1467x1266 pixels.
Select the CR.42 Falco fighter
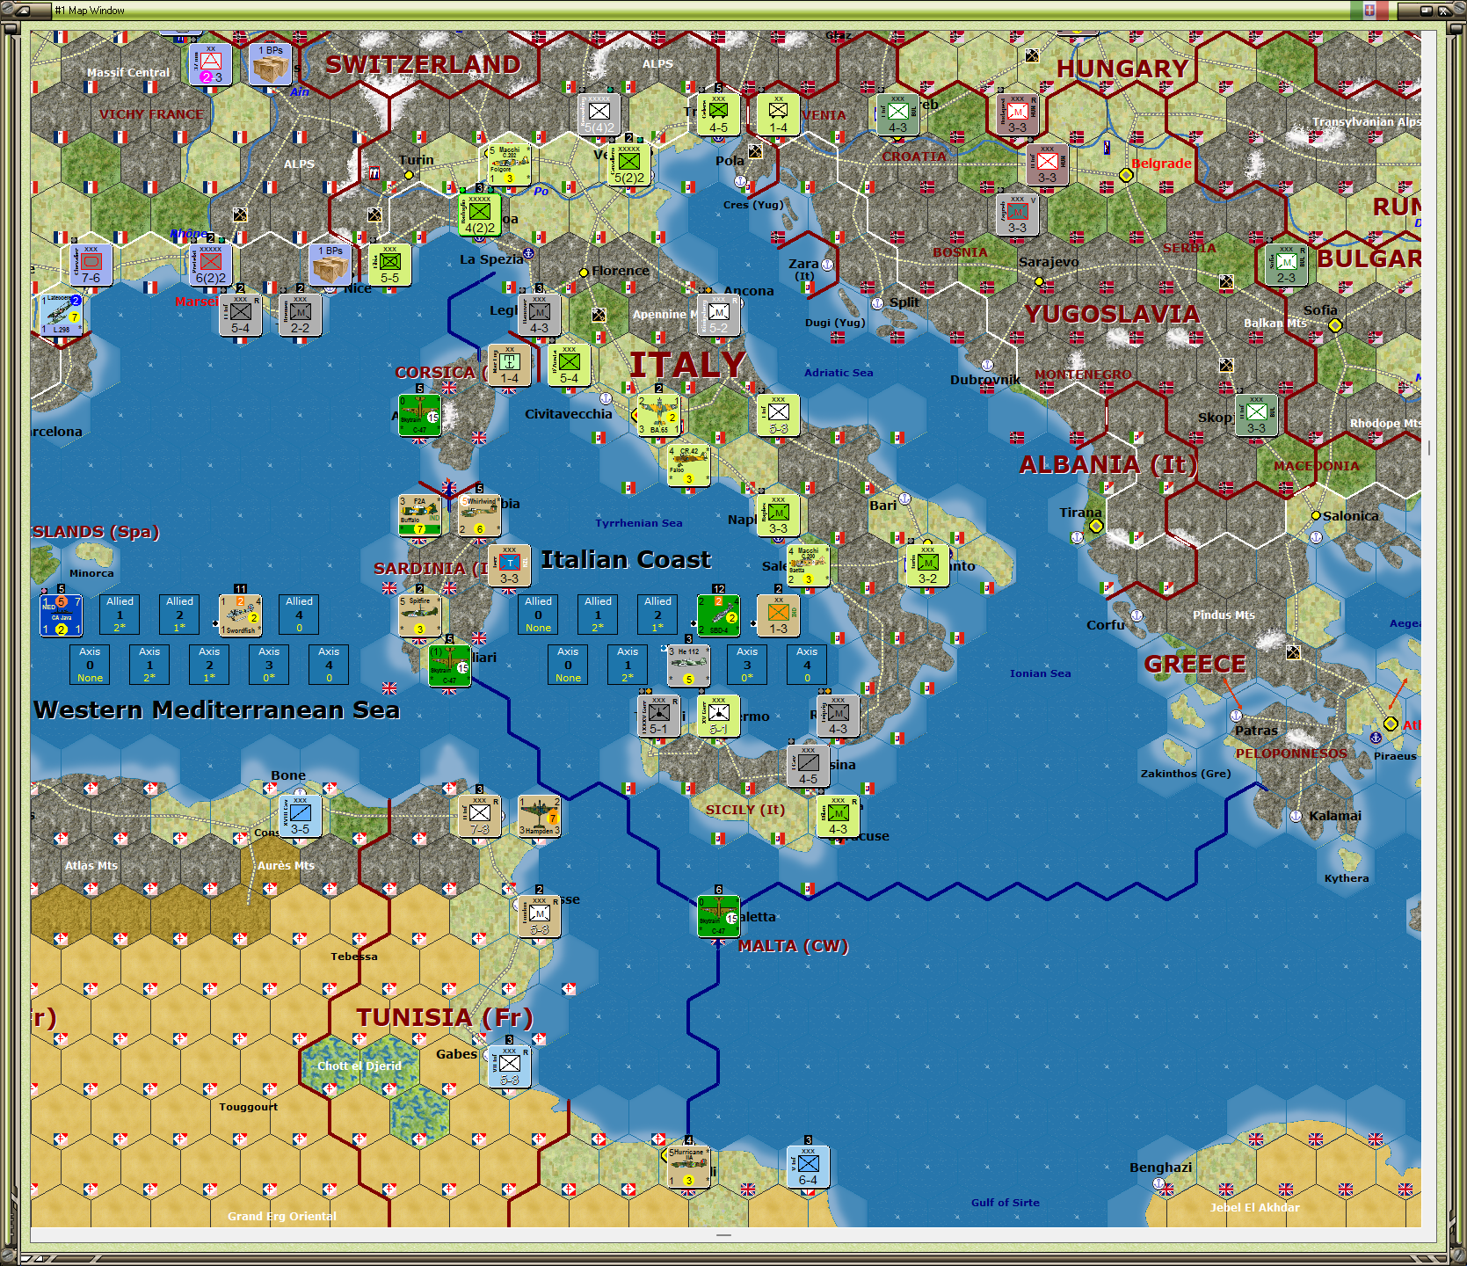point(688,465)
